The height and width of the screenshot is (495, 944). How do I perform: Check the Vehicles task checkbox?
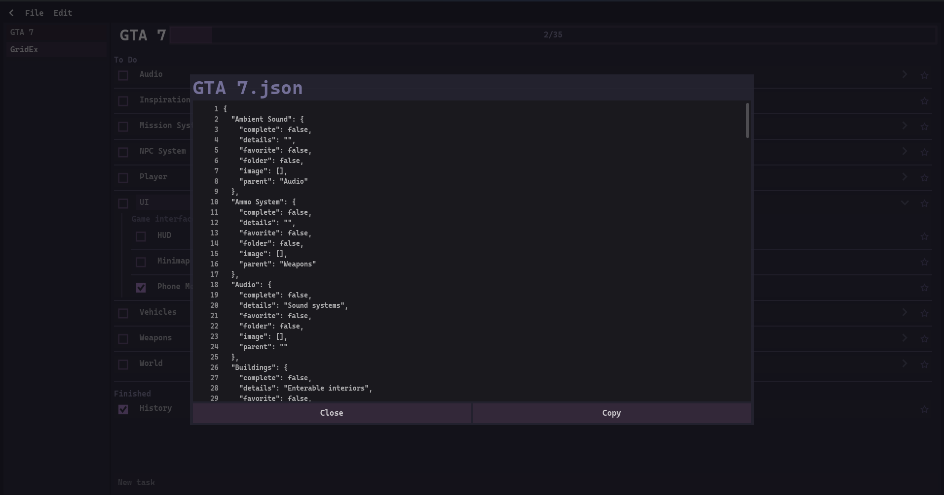123,313
